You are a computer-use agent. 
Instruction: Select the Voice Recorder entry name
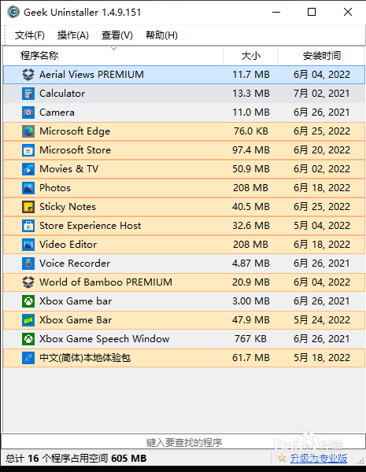coord(75,264)
